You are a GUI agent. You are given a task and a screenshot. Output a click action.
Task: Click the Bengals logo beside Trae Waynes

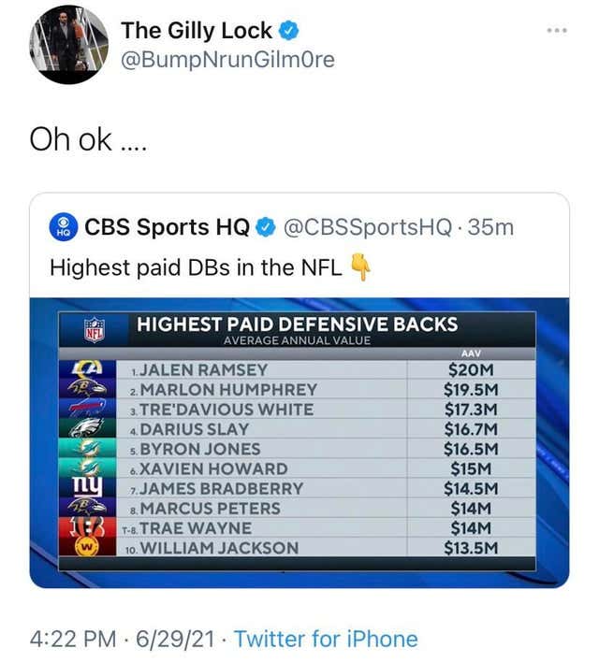(x=87, y=527)
